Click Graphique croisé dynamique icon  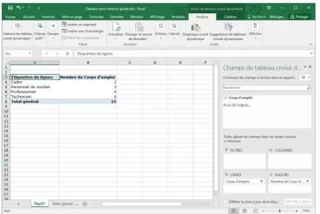[195, 27]
